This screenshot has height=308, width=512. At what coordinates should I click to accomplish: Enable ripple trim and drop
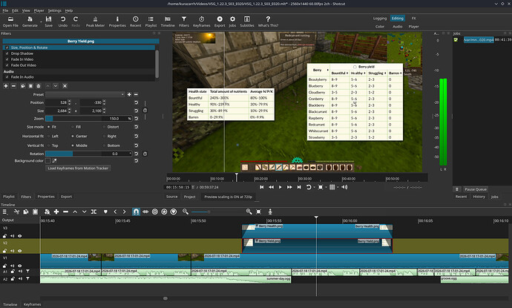coord(155,212)
